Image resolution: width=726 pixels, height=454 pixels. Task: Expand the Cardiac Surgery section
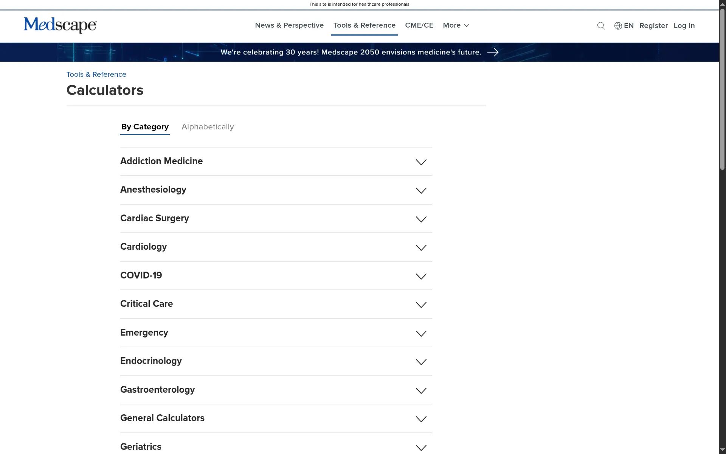[421, 219]
